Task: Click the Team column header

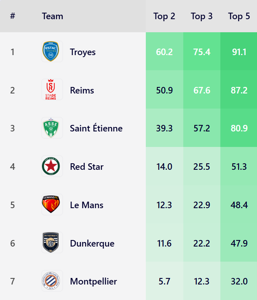Action: [x=53, y=16]
